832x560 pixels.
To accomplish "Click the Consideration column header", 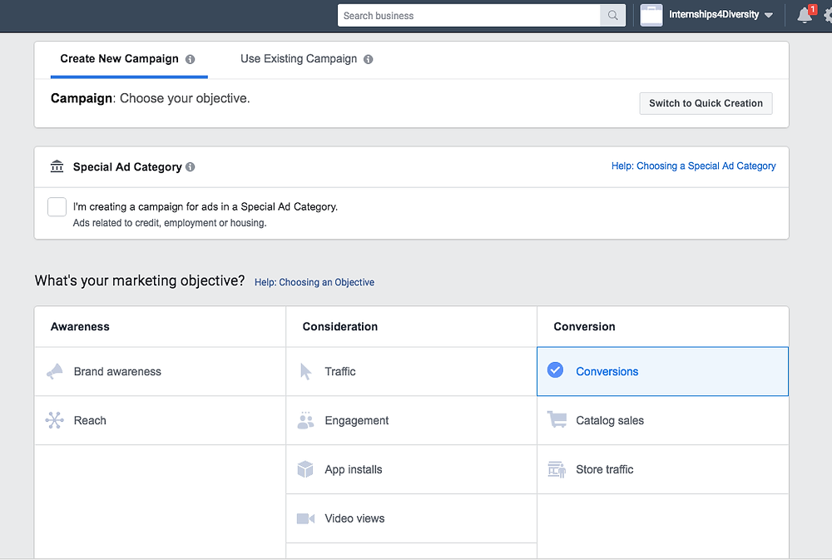I will 340,327.
